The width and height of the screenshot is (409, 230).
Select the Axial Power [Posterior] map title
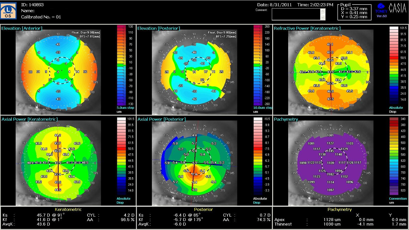pos(161,119)
